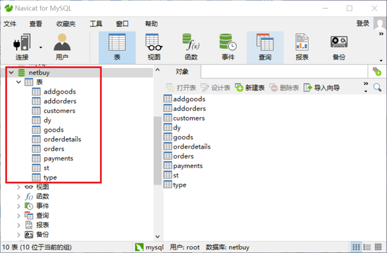Click the netbuy database icon in tree
387x253 pixels.
pyautogui.click(x=21, y=73)
